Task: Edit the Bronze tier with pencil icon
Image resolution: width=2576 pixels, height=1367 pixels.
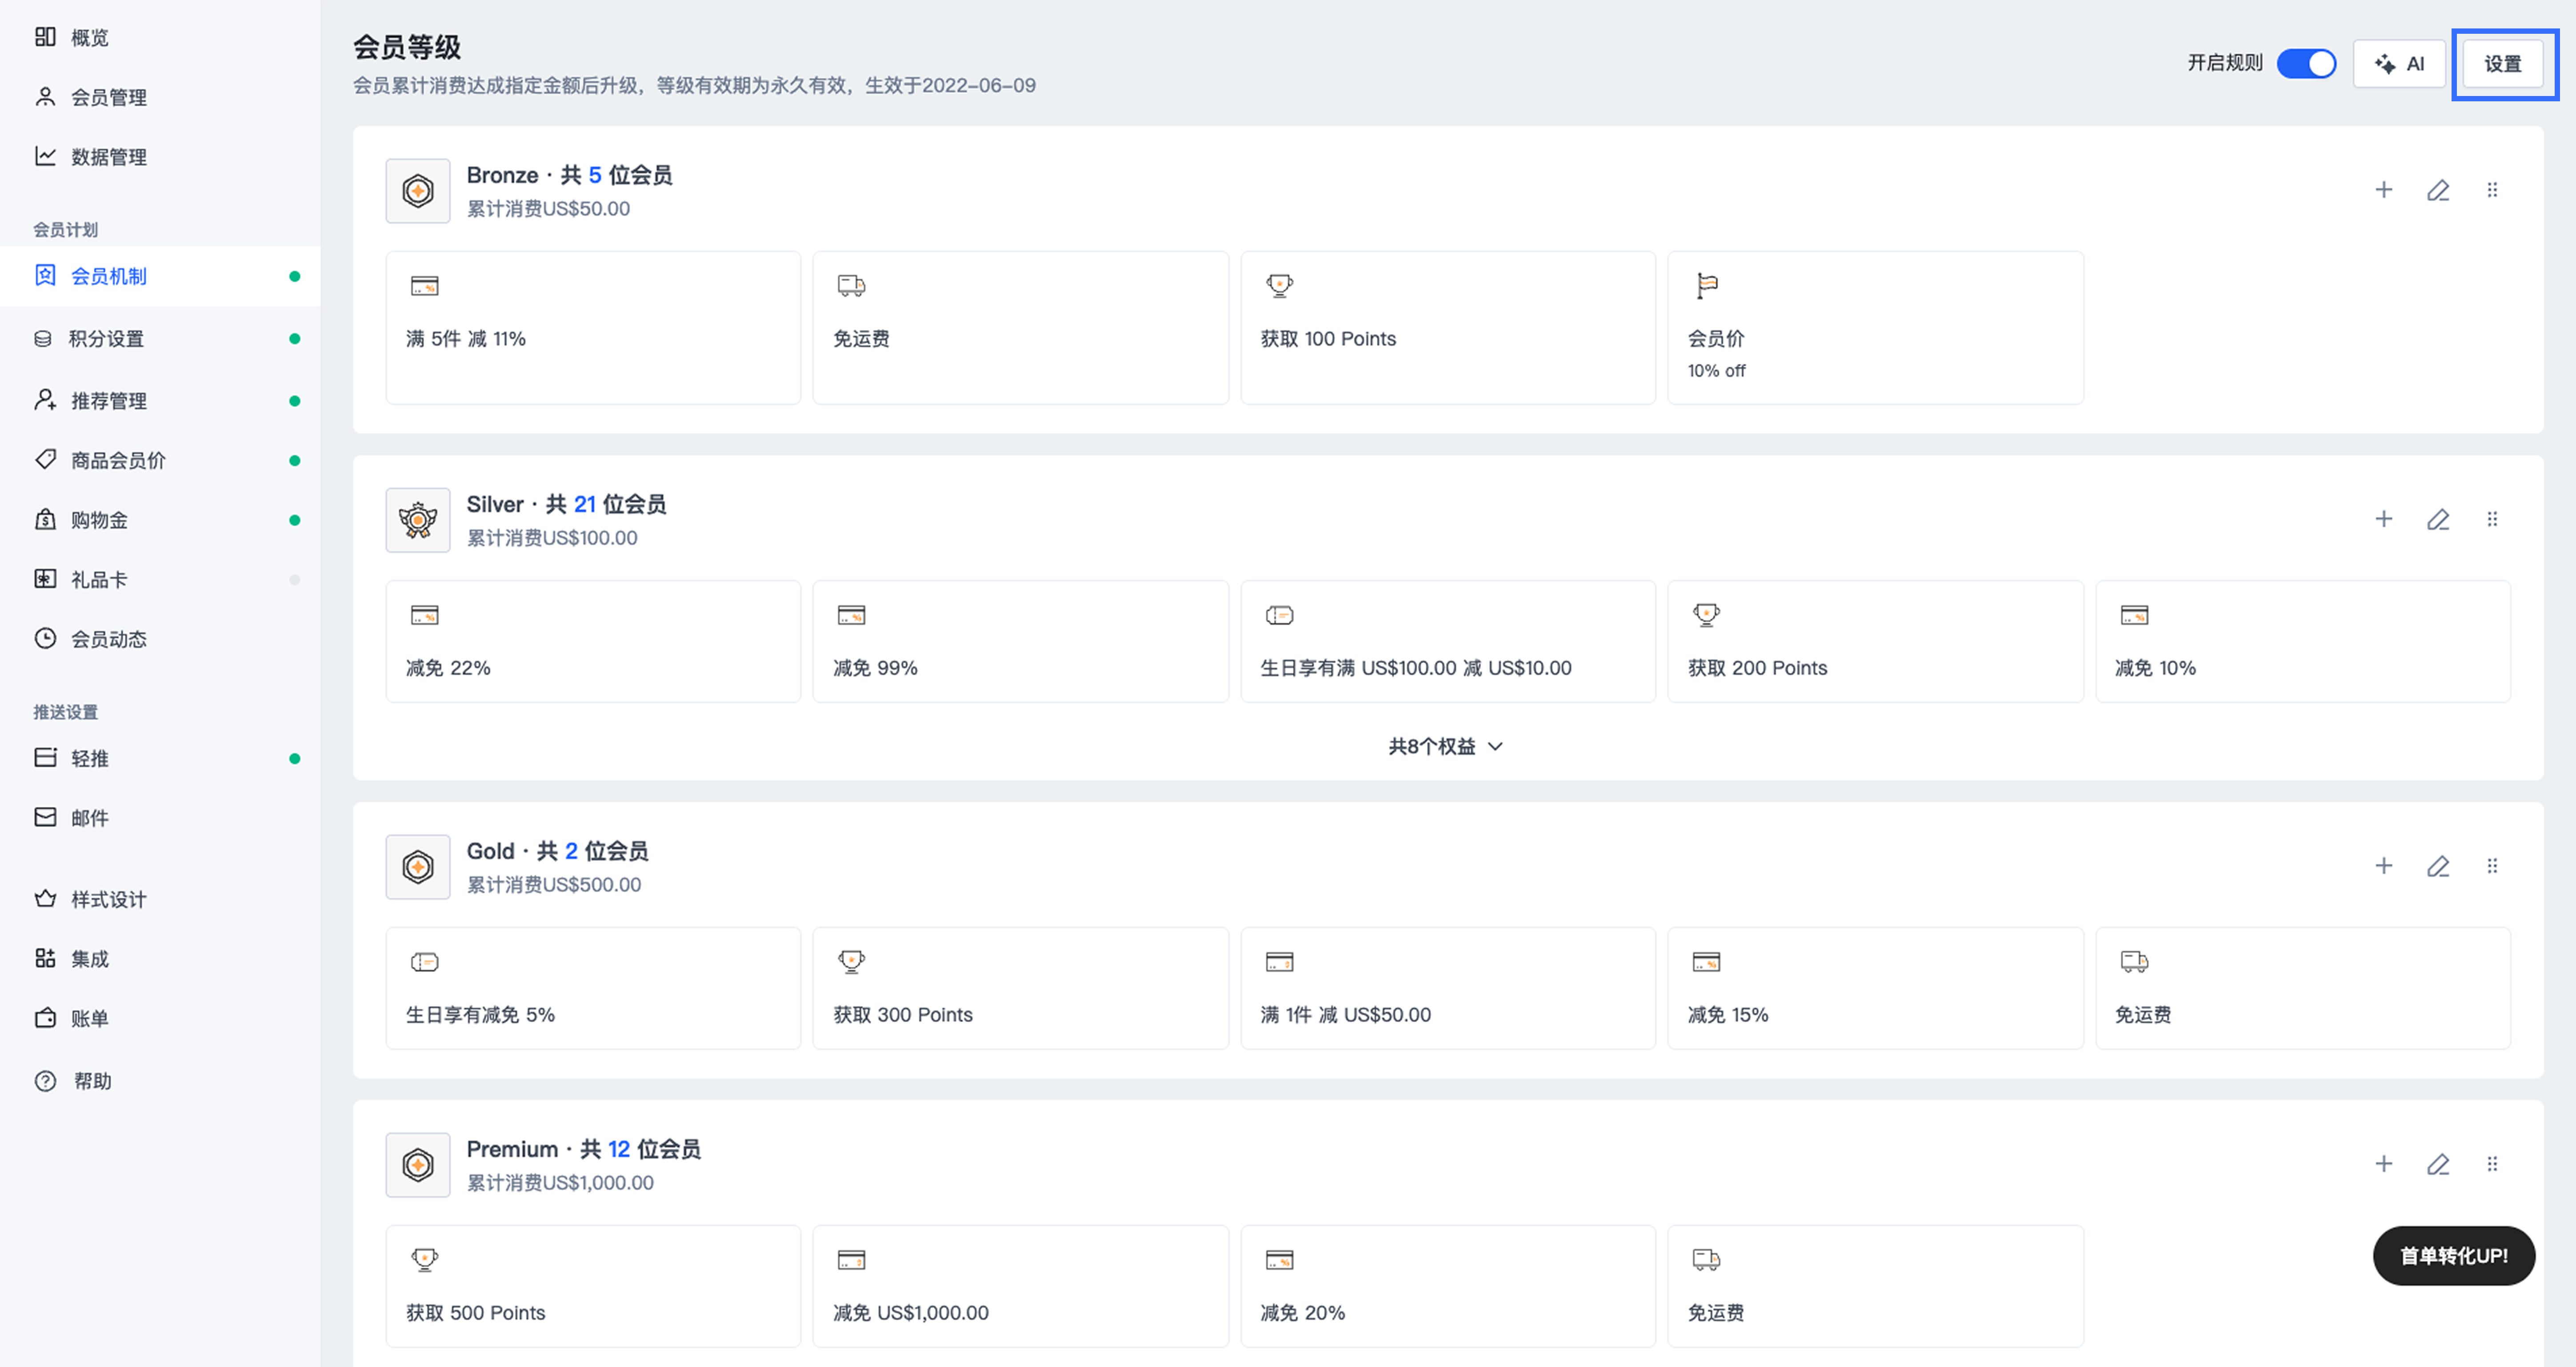Action: click(x=2438, y=190)
